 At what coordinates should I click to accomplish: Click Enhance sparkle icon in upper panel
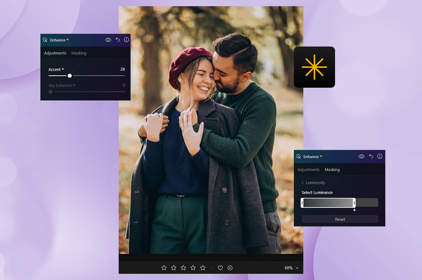click(45, 40)
